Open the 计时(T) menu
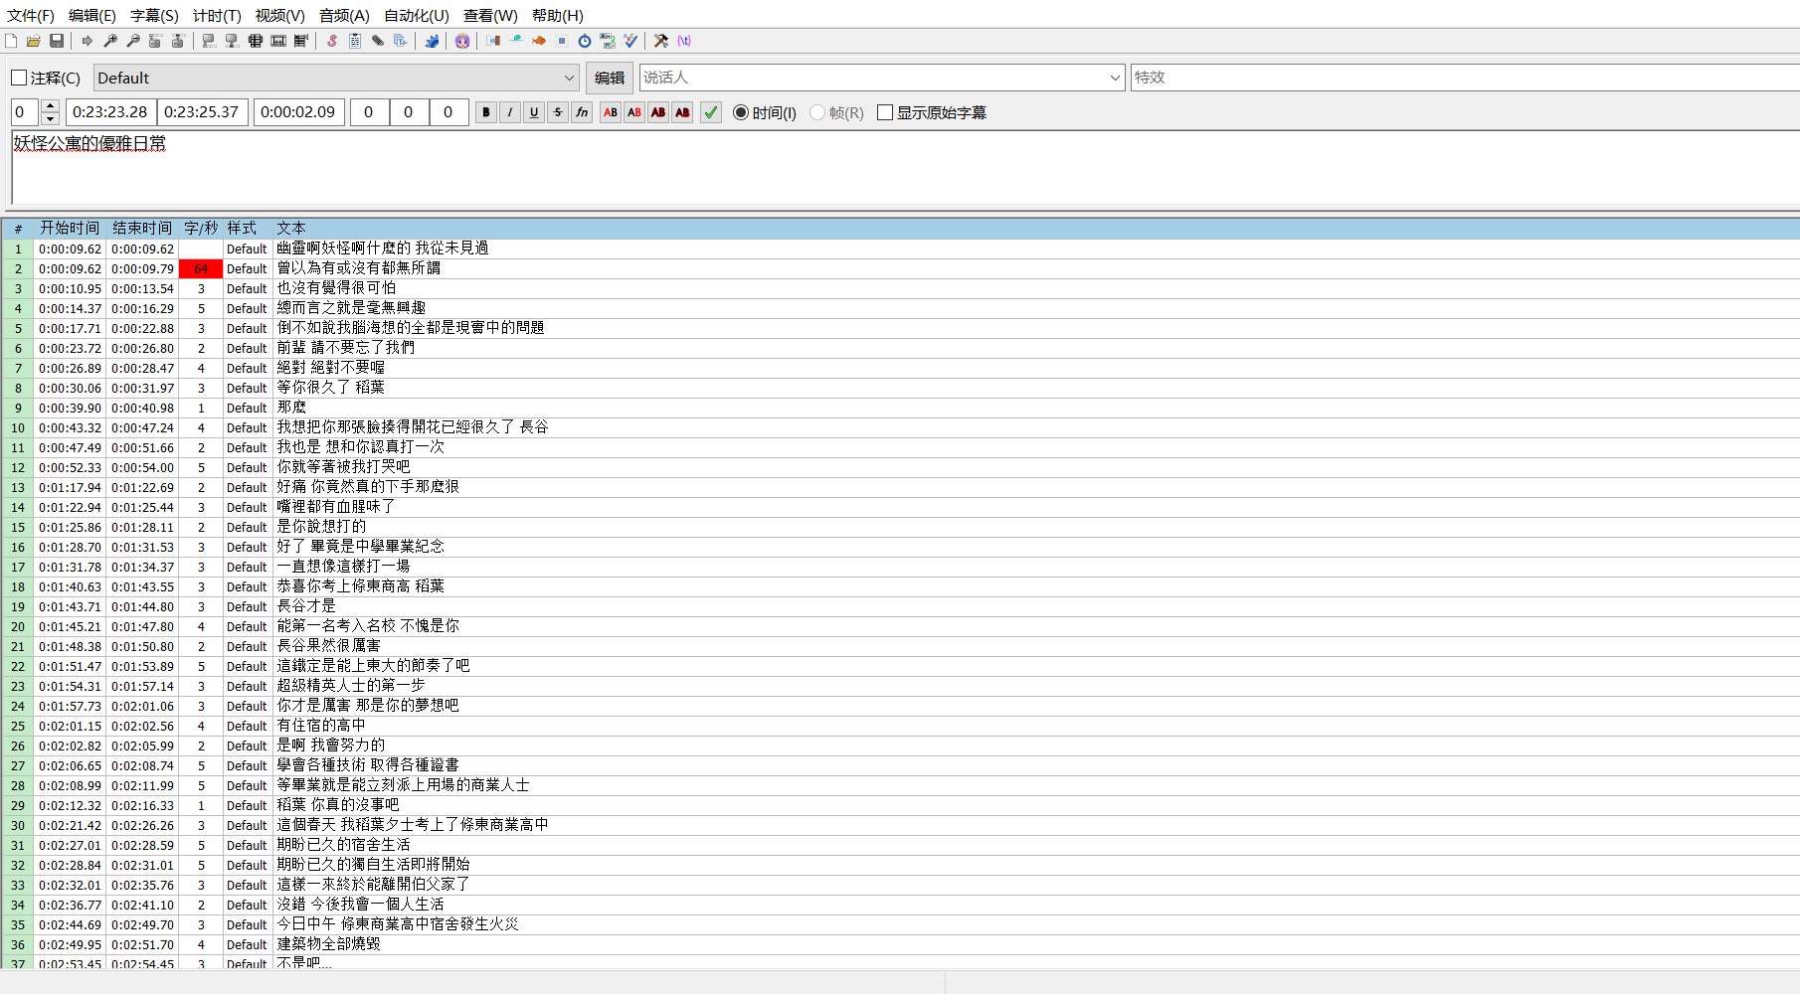This screenshot has width=1800, height=994. tap(217, 16)
